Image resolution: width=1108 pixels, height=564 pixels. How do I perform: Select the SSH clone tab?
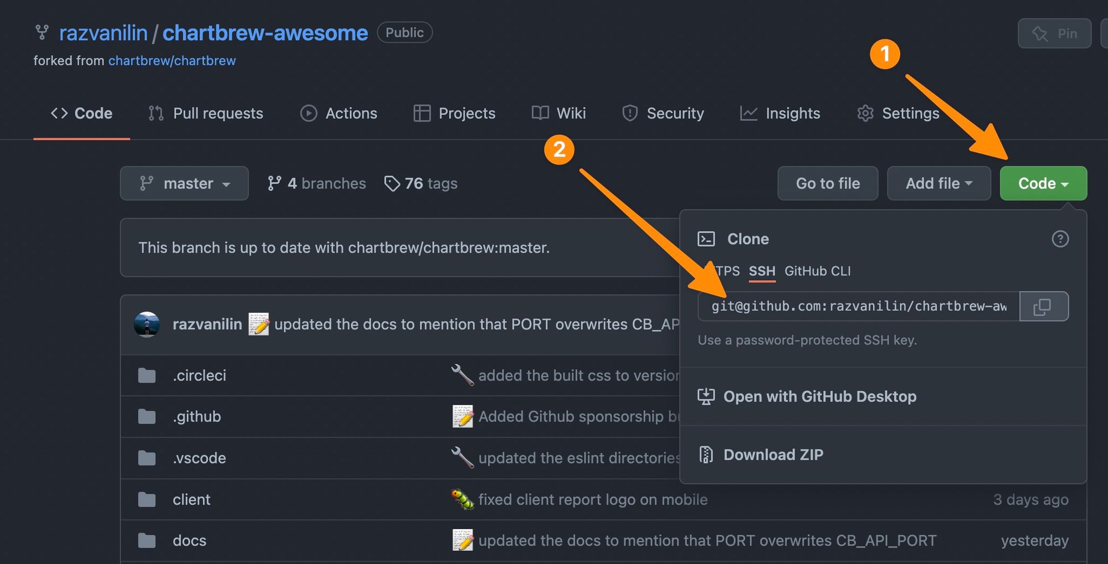point(762,271)
